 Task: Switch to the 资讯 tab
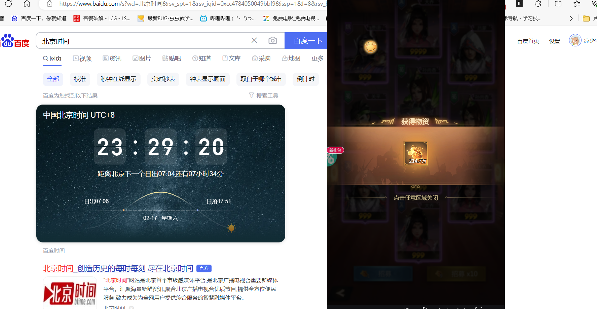[x=112, y=59]
